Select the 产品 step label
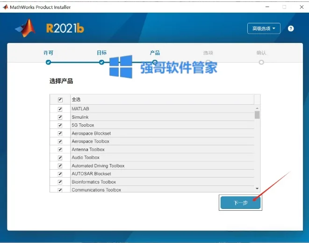 155,53
